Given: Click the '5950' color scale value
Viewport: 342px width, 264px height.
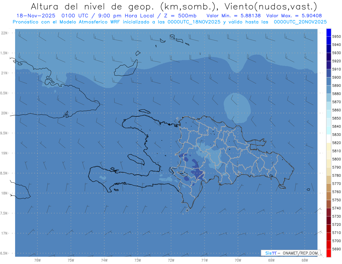Looking at the screenshot, I should (337, 36).
